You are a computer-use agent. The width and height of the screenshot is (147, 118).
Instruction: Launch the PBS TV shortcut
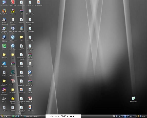[4, 99]
